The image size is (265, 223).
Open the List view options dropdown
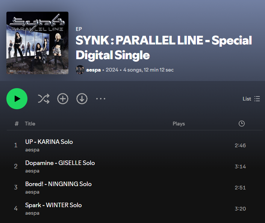pyautogui.click(x=251, y=99)
